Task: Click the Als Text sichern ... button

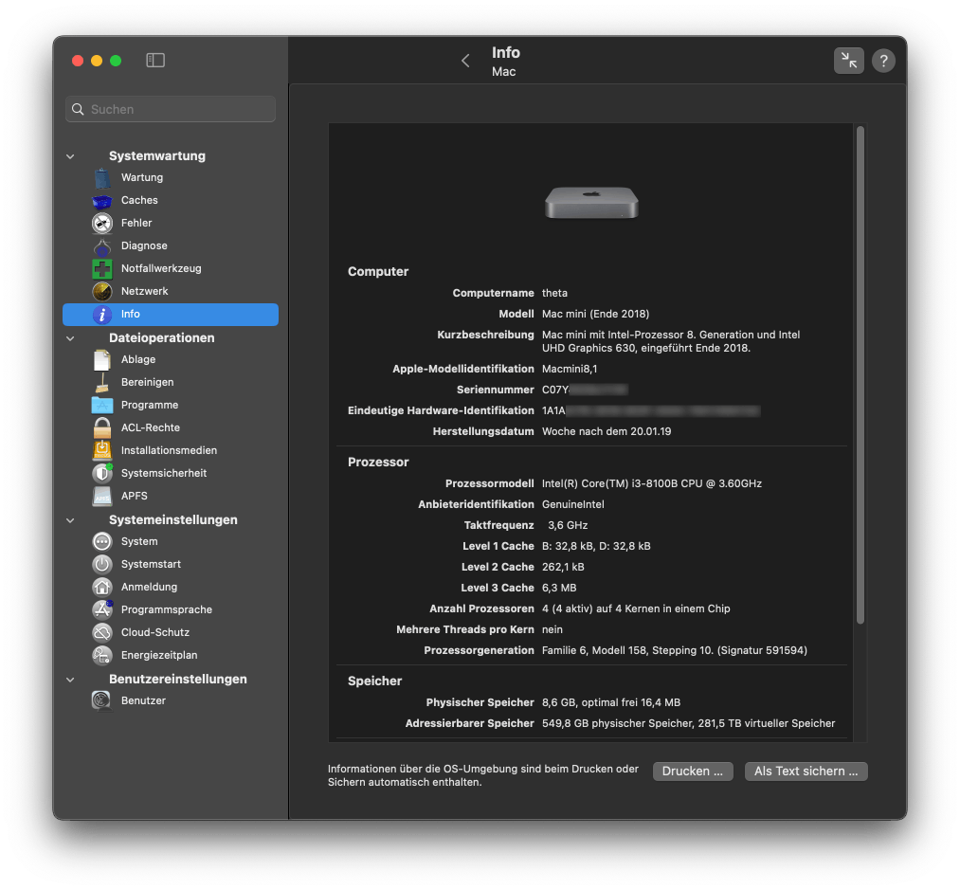Action: [806, 772]
